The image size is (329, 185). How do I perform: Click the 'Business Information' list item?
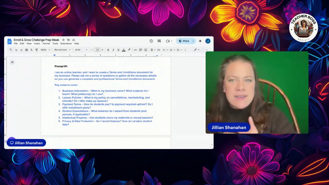tap(105, 92)
